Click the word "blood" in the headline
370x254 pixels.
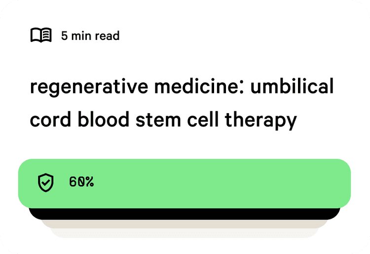pyautogui.click(x=104, y=119)
